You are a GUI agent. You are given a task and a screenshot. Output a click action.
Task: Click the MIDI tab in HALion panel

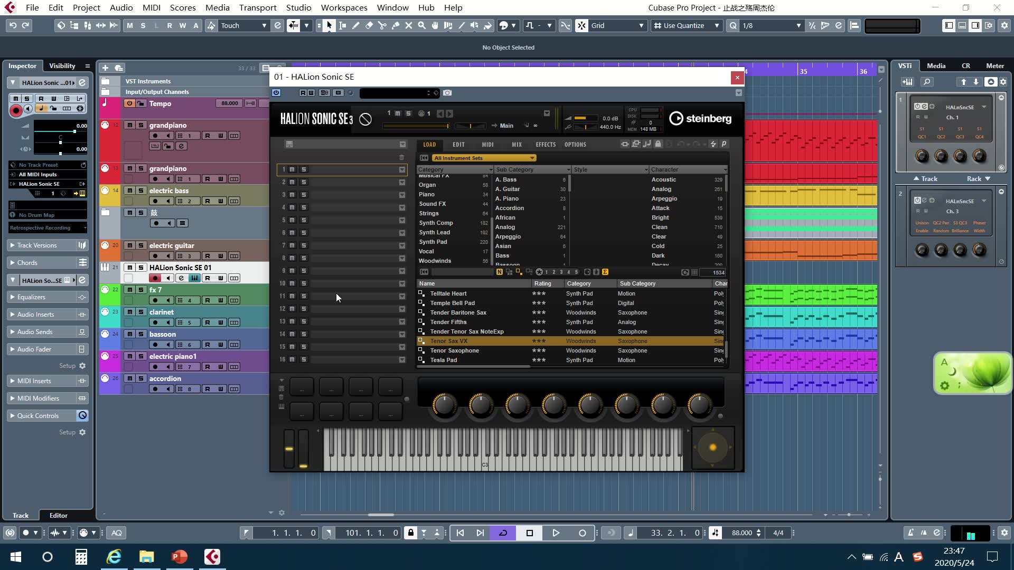(x=487, y=144)
